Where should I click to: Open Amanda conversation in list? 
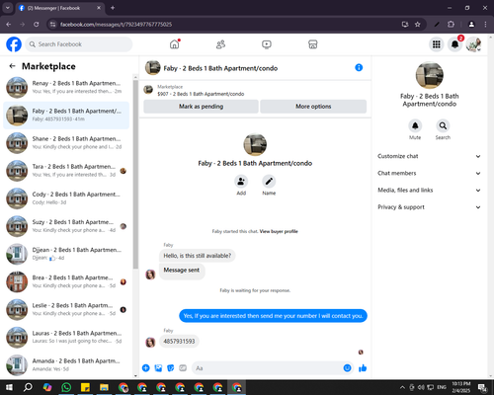click(x=66, y=365)
